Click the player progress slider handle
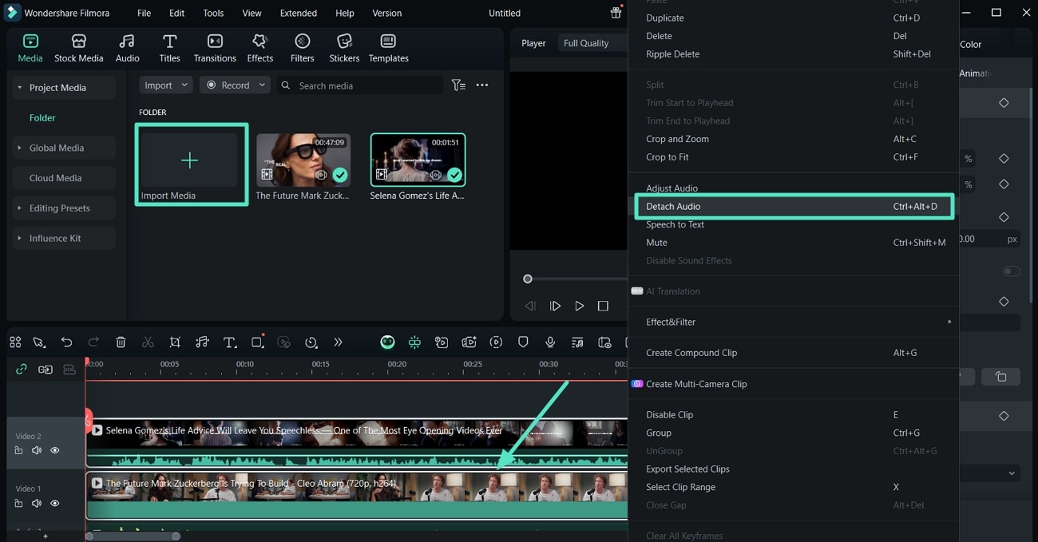Viewport: 1038px width, 542px height. 528,279
